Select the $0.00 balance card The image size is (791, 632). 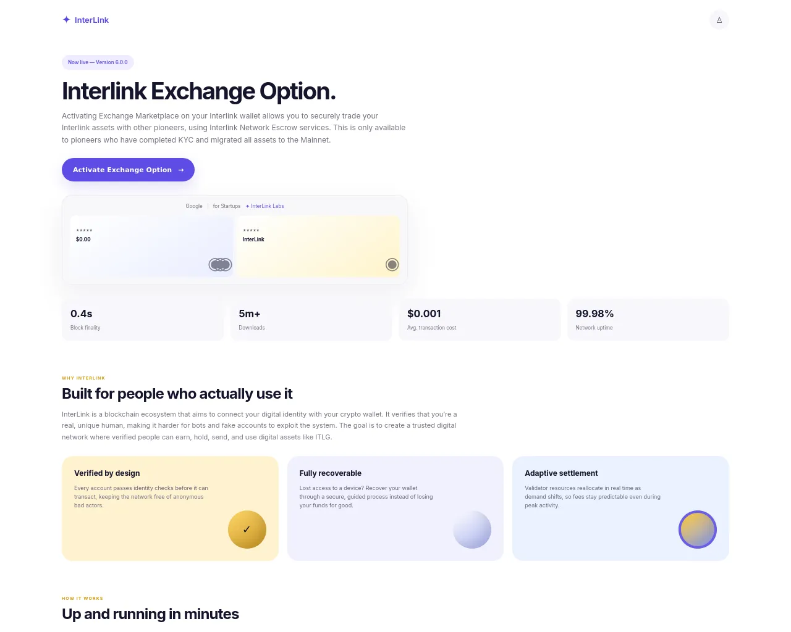pyautogui.click(x=152, y=246)
